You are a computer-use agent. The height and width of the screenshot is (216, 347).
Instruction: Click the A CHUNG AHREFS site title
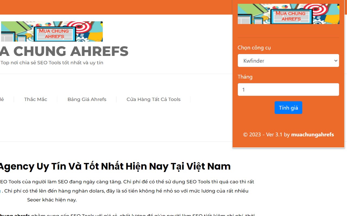tap(64, 51)
